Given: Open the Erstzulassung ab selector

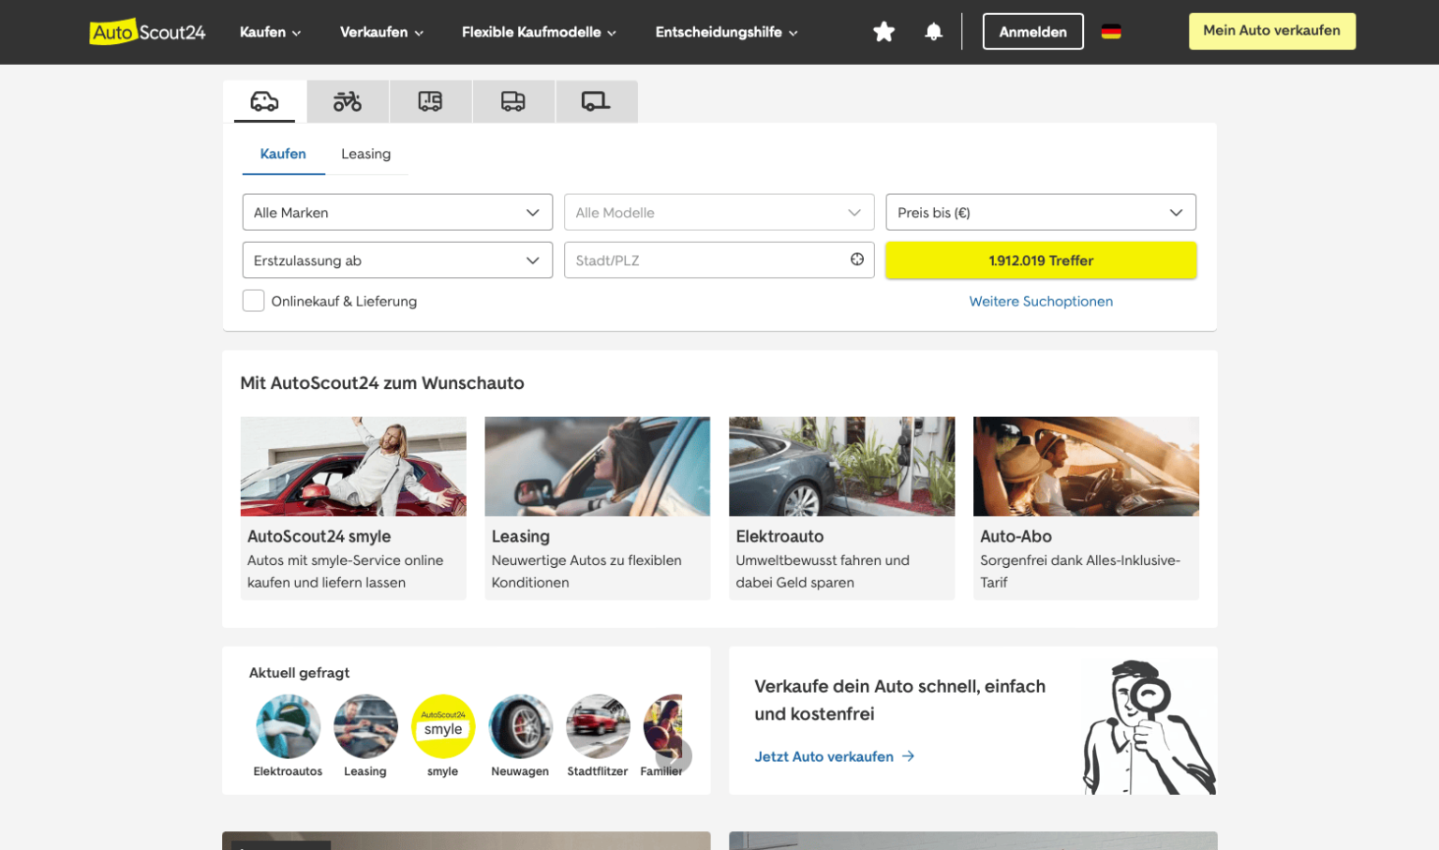Looking at the screenshot, I should [396, 260].
